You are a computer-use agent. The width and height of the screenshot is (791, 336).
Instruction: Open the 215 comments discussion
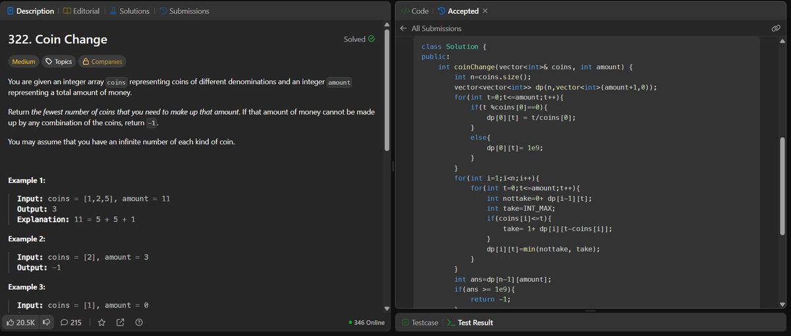tap(71, 323)
